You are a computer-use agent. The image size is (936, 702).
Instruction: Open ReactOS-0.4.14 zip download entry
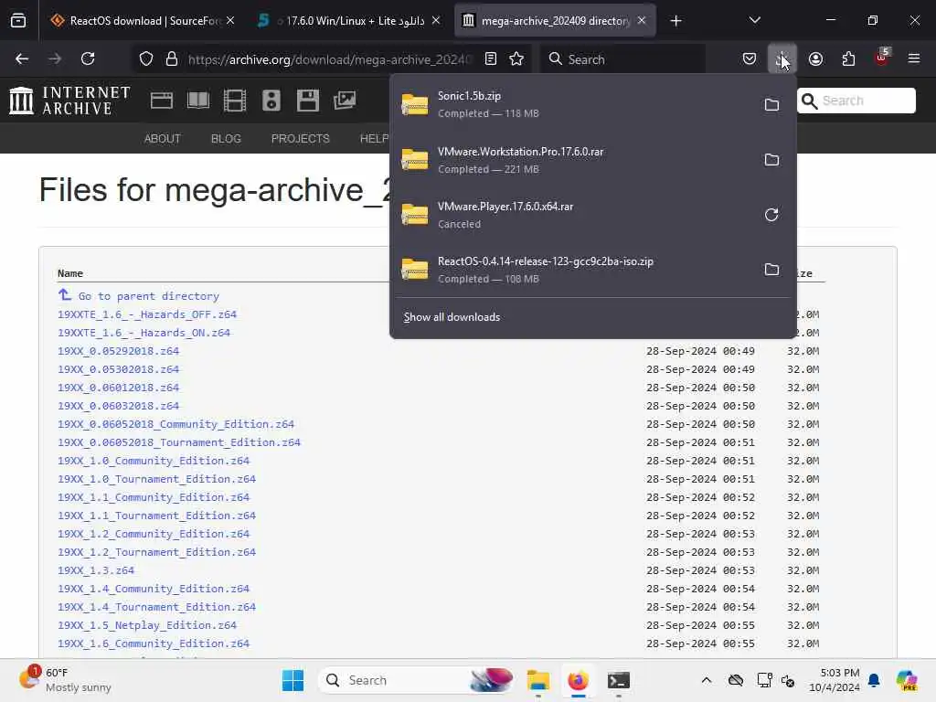pyautogui.click(x=573, y=270)
